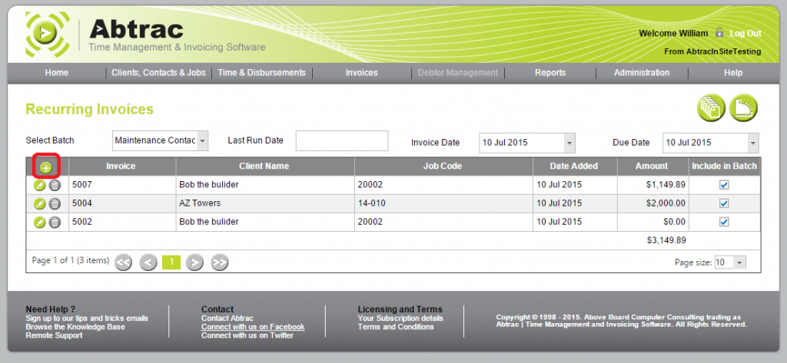The height and width of the screenshot is (363, 787).
Task: Click the stacked pages batch icon
Action: point(711,107)
